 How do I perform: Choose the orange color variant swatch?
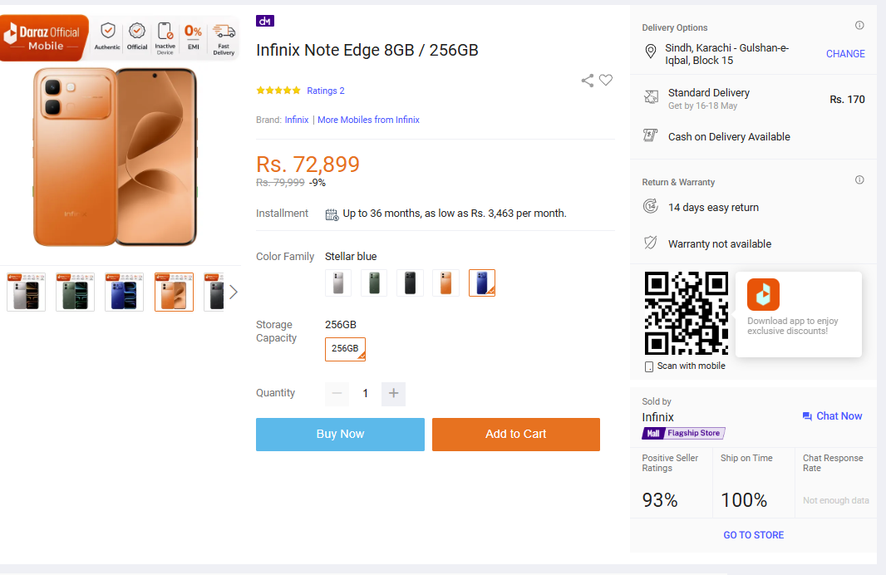[445, 283]
